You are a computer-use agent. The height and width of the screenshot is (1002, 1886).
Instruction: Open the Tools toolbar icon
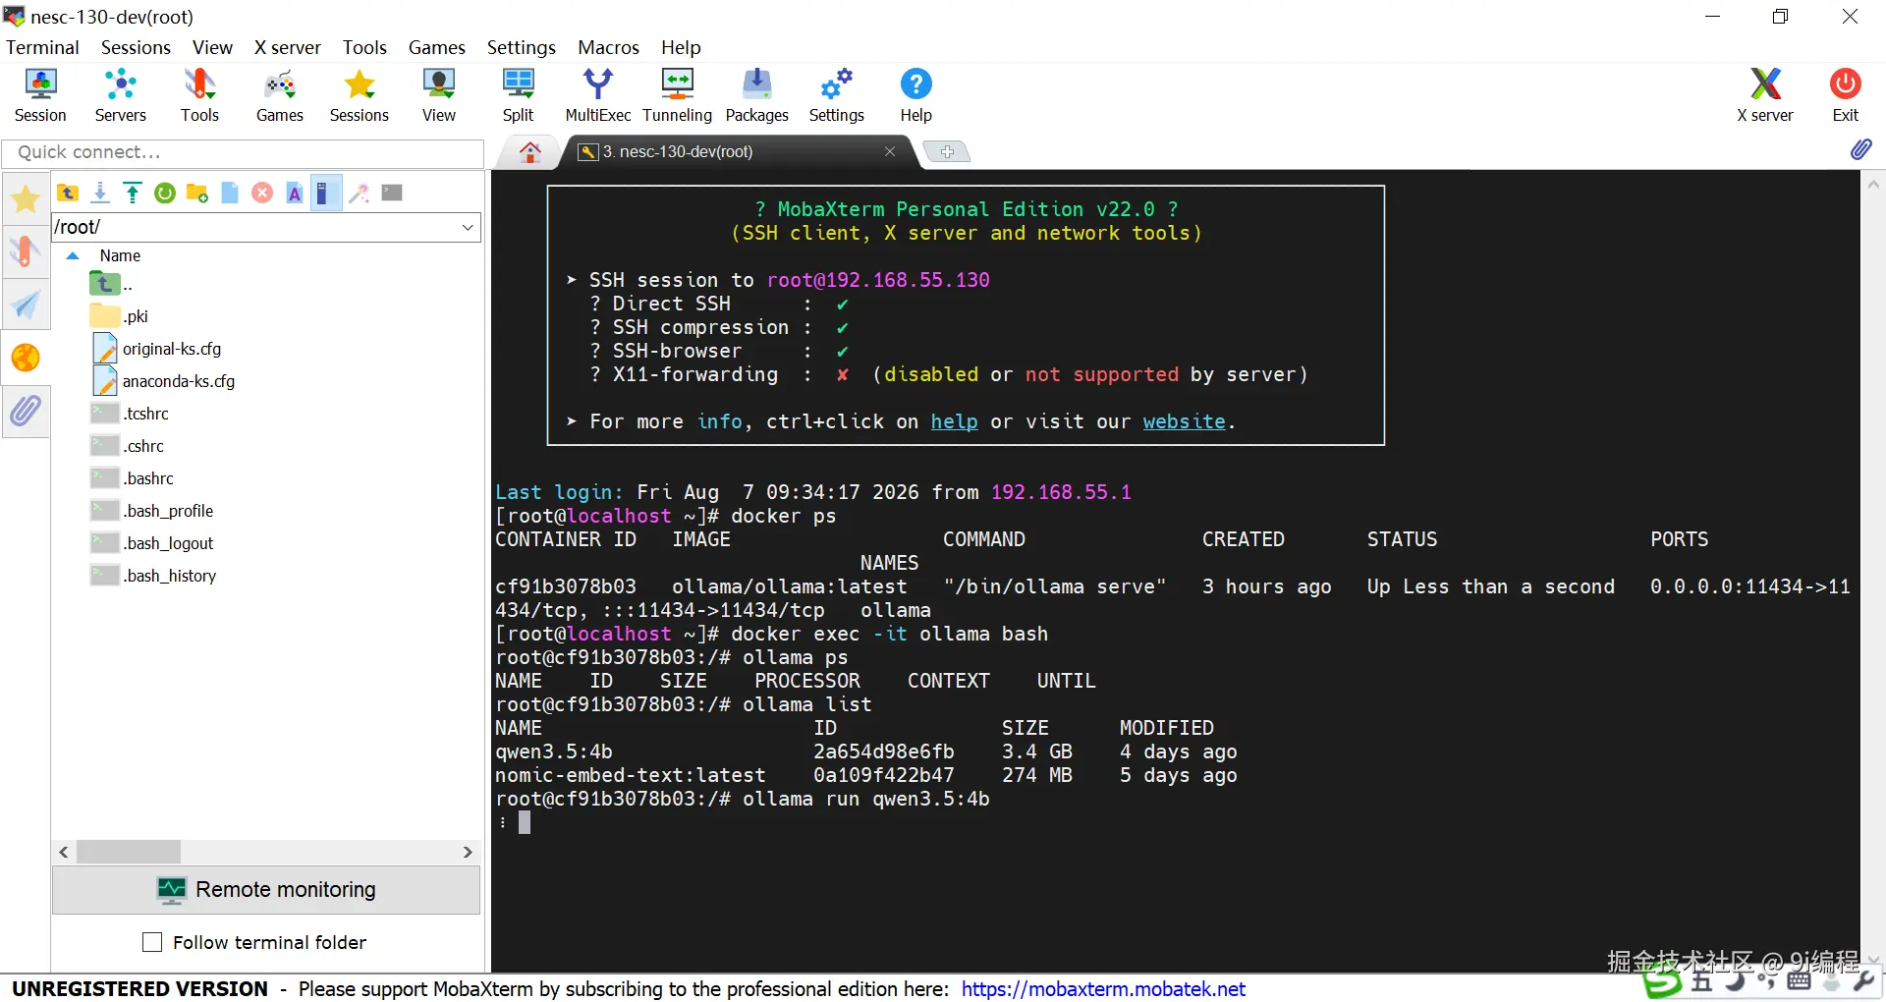coord(199,95)
